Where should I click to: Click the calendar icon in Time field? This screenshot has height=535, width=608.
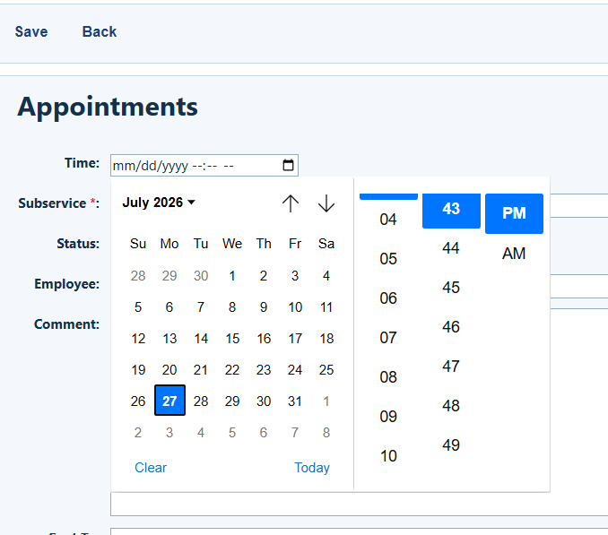tap(288, 165)
